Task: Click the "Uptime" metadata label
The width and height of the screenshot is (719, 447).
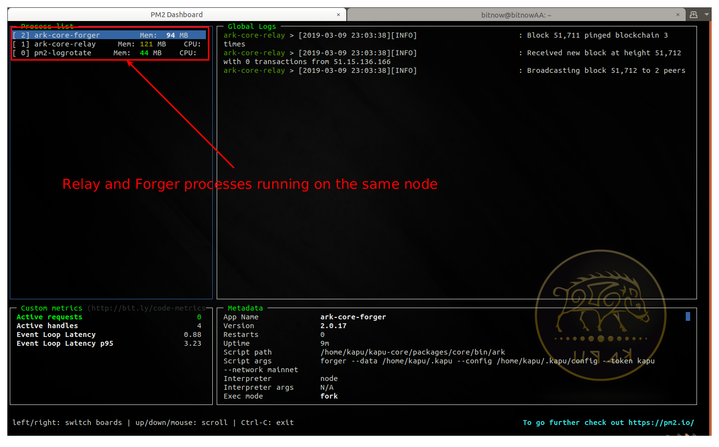Action: tap(237, 343)
